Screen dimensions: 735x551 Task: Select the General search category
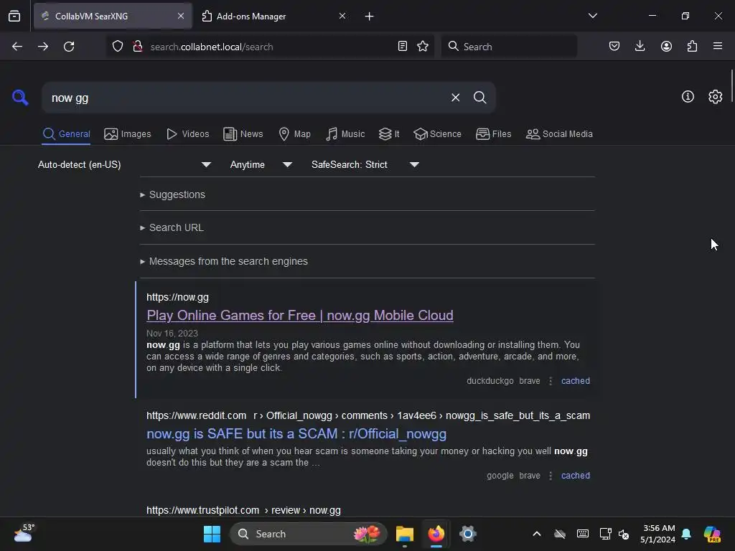[66, 134]
